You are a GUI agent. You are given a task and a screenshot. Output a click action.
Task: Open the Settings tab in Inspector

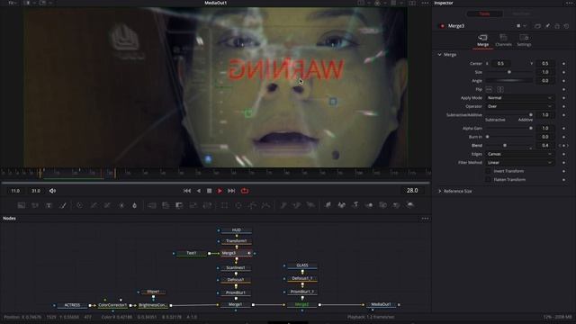pos(524,40)
